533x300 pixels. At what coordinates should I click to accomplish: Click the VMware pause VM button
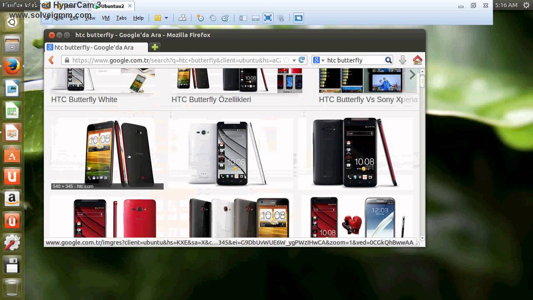(157, 18)
